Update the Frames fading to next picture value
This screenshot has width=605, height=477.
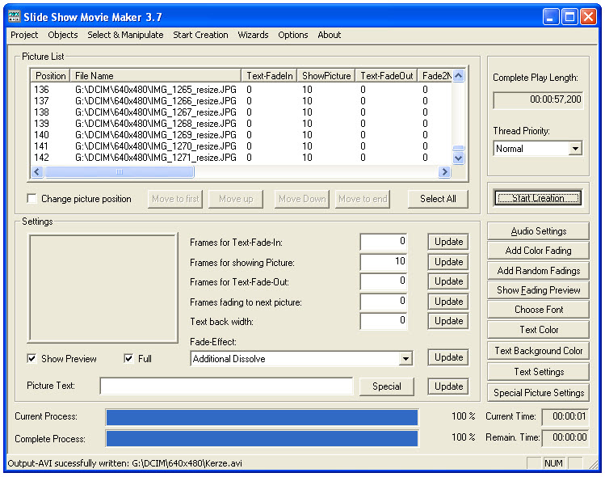point(448,302)
